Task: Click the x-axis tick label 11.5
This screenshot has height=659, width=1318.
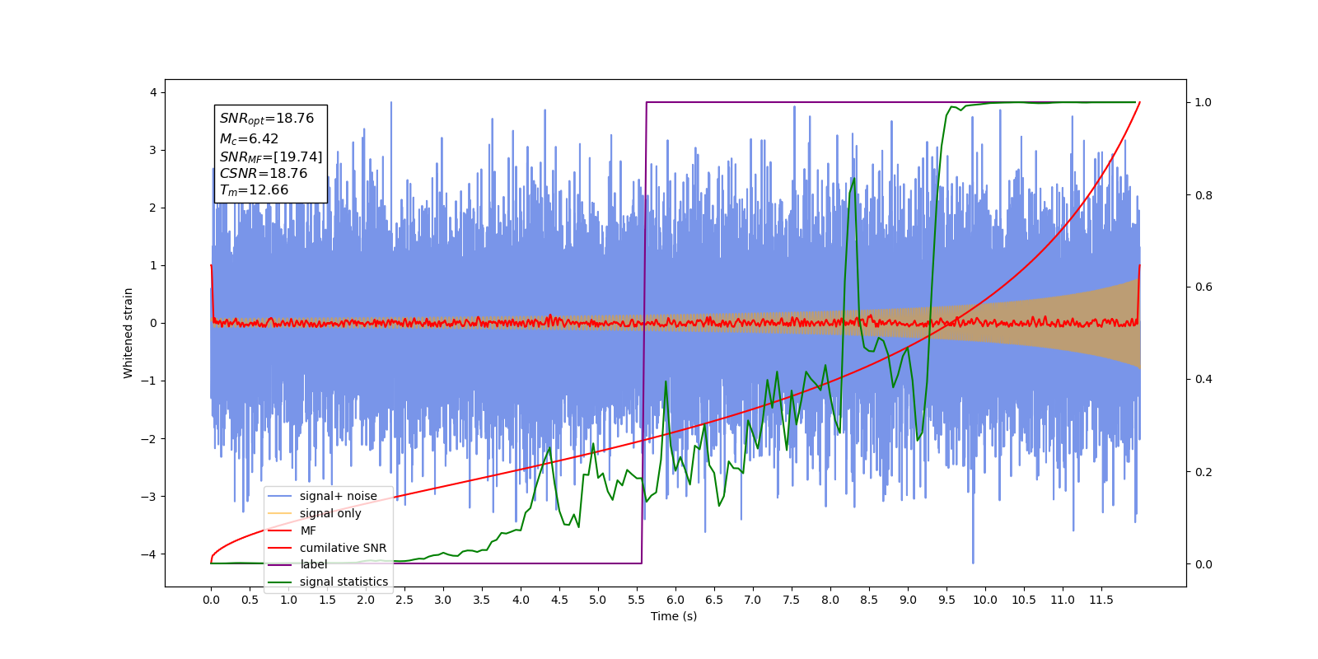Action: coord(1101,600)
